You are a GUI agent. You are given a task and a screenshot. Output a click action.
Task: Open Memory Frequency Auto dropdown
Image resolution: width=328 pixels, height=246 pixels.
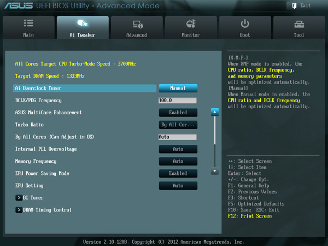(x=178, y=161)
